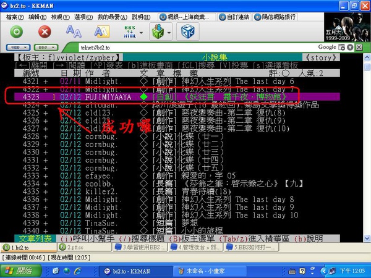Viewport: 371px width, 278px height.
Task: Open the 陽信網路銀行 bookmark link
Action: (x=275, y=17)
